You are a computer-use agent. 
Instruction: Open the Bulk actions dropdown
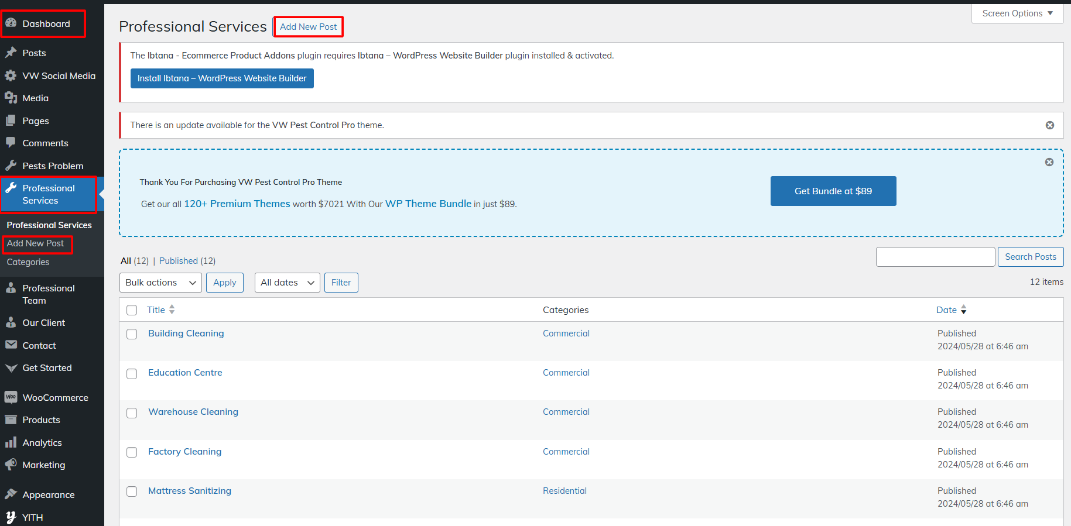[160, 283]
